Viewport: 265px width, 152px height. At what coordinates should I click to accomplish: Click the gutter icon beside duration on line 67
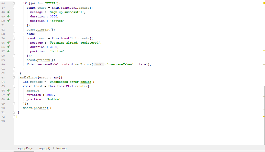(9, 95)
